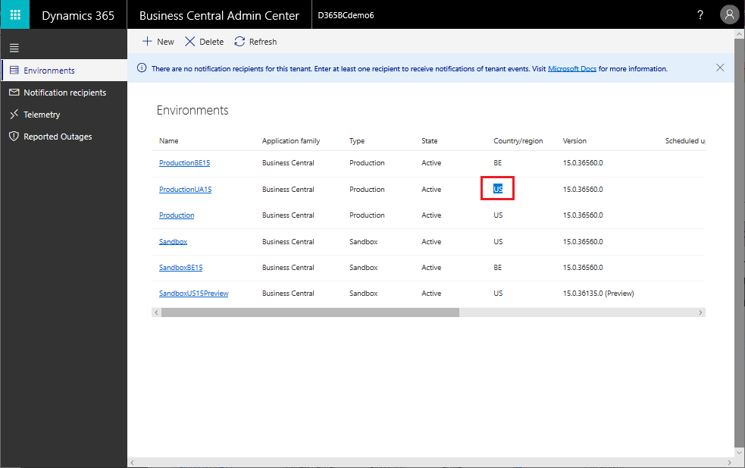This screenshot has width=745, height=468.
Task: Click the Country/region column header
Action: 518,141
